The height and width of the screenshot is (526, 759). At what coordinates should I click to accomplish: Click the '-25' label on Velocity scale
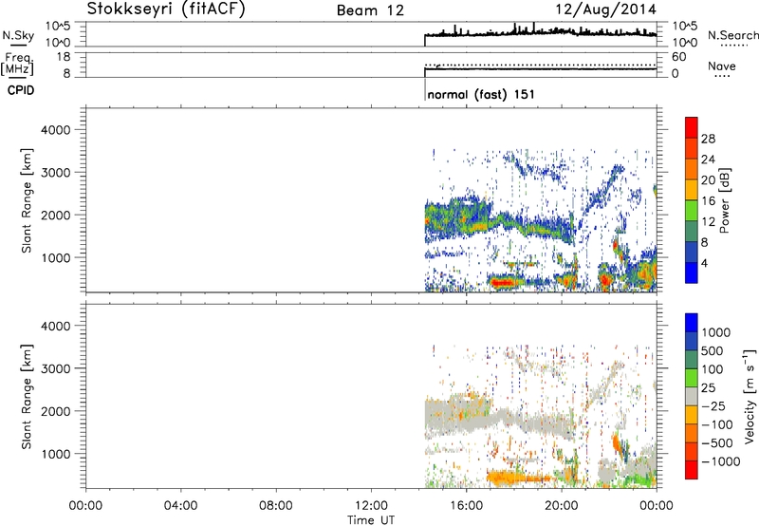coord(713,406)
